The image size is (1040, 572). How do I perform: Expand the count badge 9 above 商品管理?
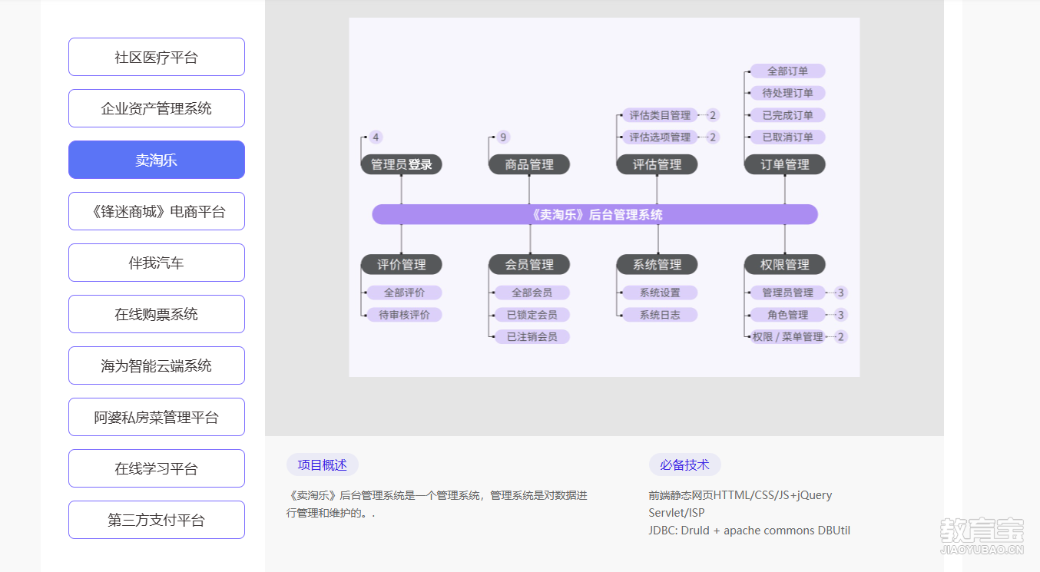(x=503, y=137)
